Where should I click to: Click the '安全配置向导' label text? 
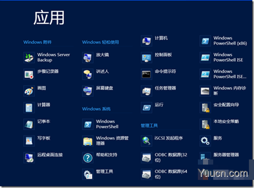[x=226, y=104]
